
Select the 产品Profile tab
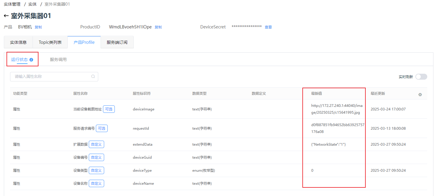pos(84,42)
